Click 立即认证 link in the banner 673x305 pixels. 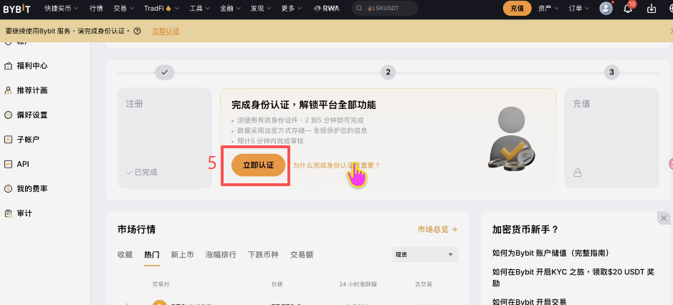pyautogui.click(x=166, y=31)
